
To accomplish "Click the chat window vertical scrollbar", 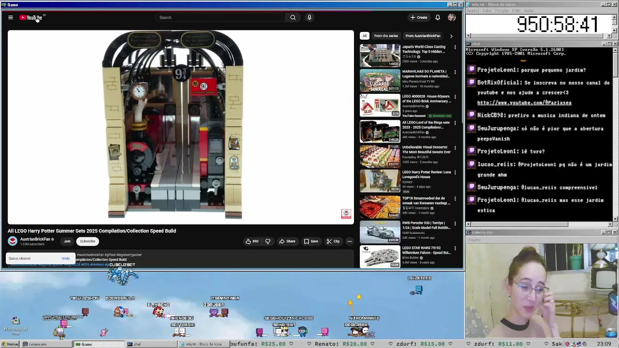I will 615,134.
